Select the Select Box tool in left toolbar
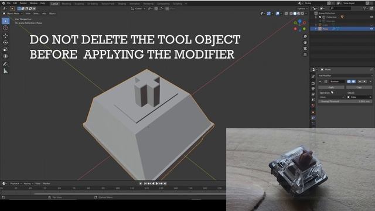Viewport: 375px width, 211px height. coord(5,21)
